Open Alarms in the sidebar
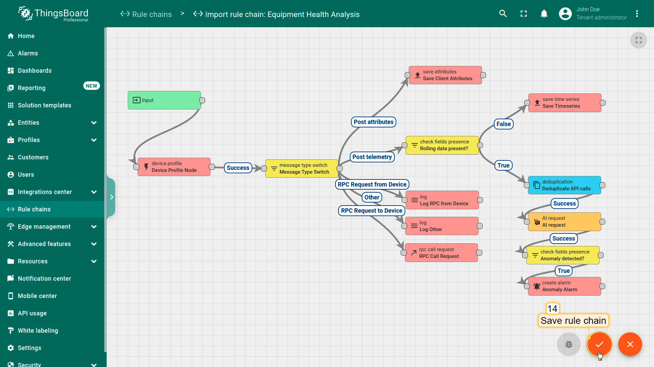Viewport: 654px width, 367px height. (x=52, y=53)
